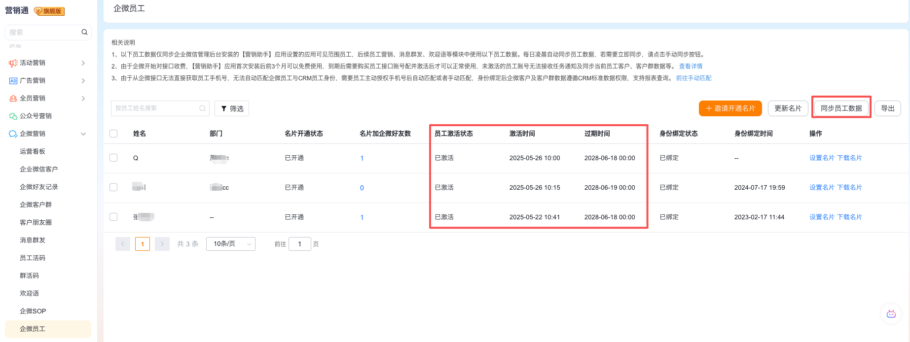Viewport: 910px width, 342px height.
Task: Open the 查看详情 link
Action: (x=691, y=66)
